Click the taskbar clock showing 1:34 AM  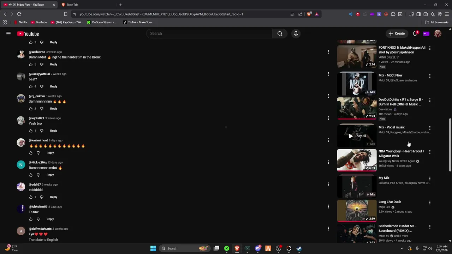click(x=442, y=248)
